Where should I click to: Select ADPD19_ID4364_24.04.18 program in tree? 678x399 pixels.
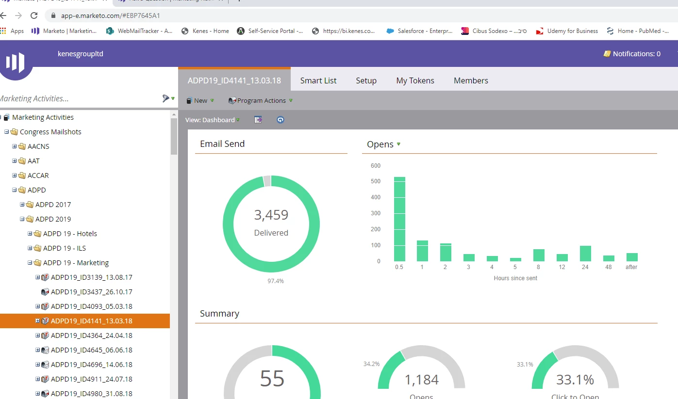(x=91, y=335)
